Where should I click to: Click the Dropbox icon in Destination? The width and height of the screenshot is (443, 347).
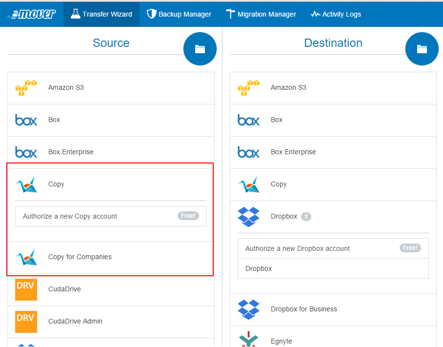pyautogui.click(x=249, y=217)
